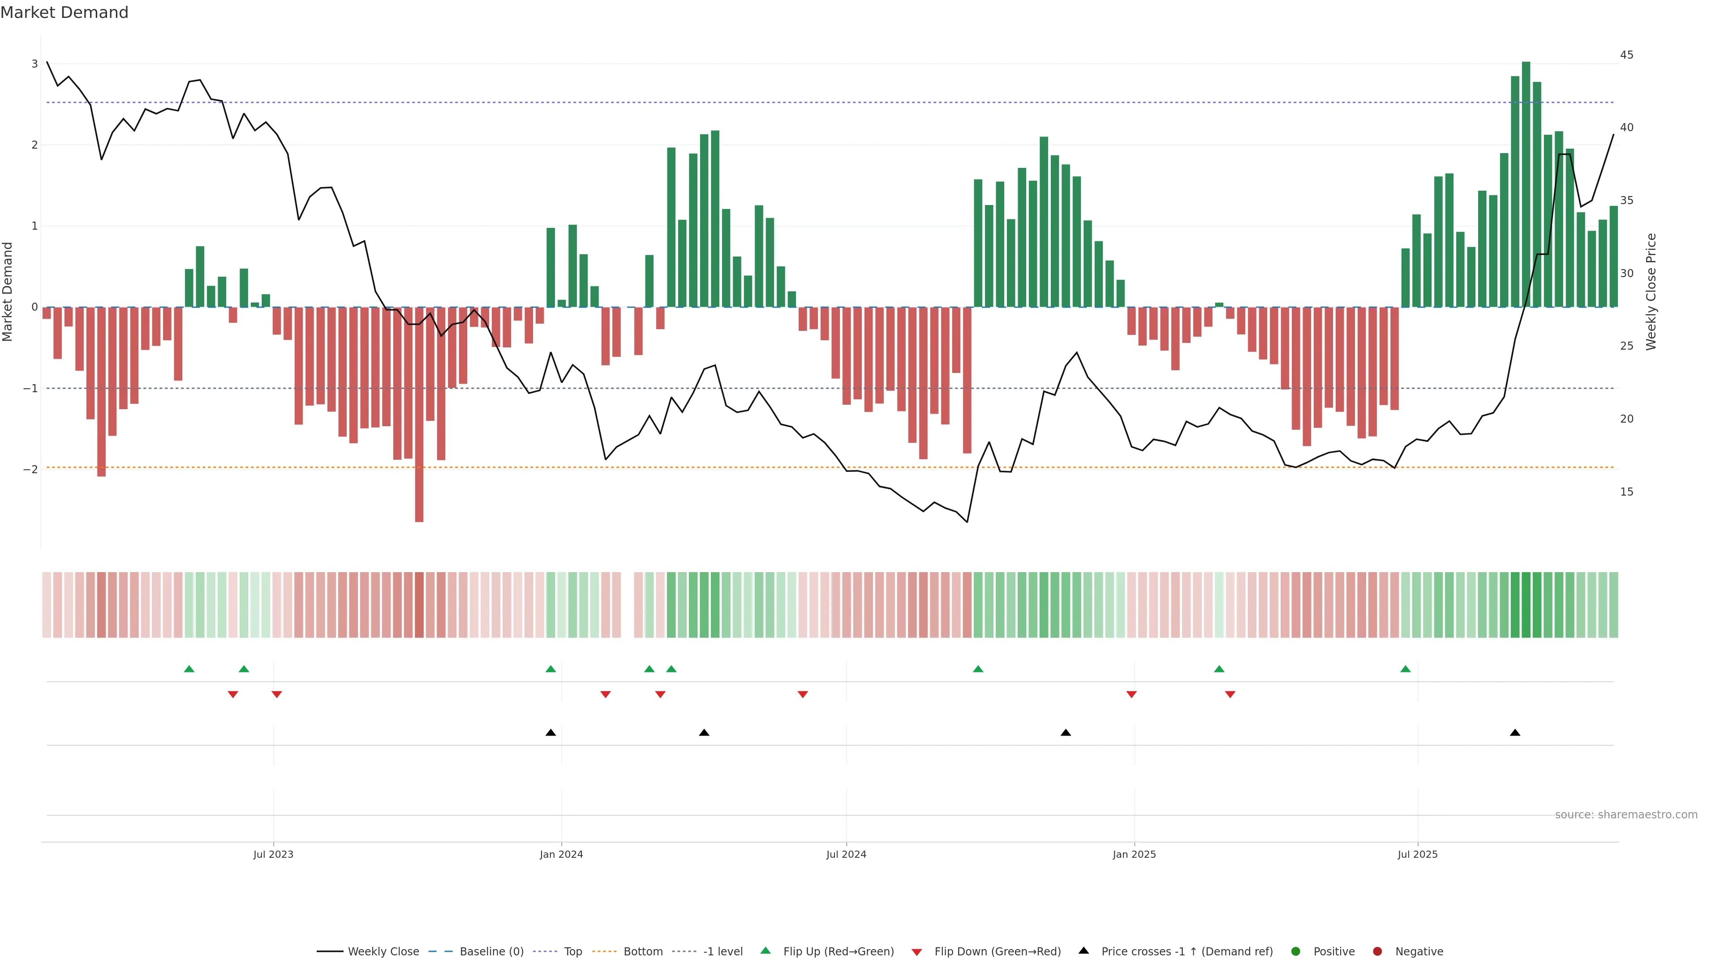Click the Weekly Close Price axis title
Viewport: 1720px width, 967px height.
coord(1651,291)
